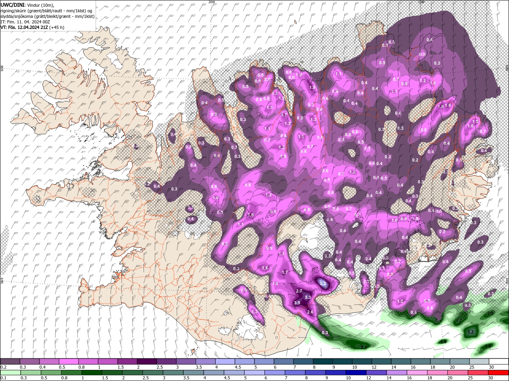Click the '14' label on the snow scale row
The width and height of the screenshot is (509, 381).
pos(394,367)
